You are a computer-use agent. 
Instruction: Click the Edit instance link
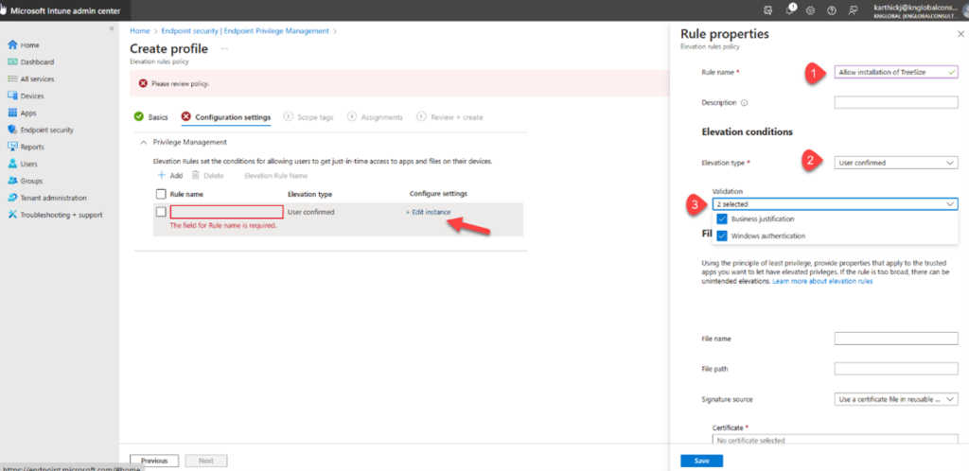(x=429, y=213)
